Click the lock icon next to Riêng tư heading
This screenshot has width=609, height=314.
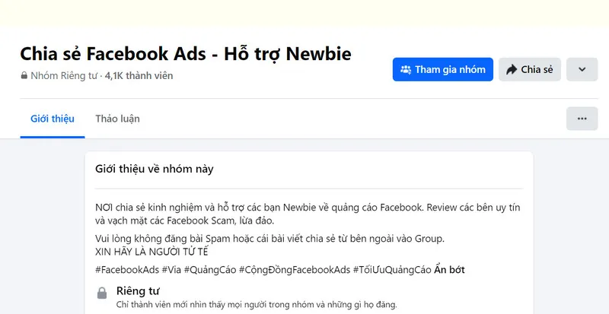pyautogui.click(x=102, y=293)
